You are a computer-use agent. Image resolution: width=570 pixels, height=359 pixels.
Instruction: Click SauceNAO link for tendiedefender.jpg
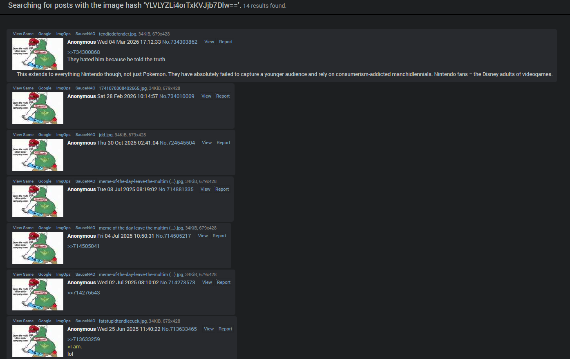[85, 34]
